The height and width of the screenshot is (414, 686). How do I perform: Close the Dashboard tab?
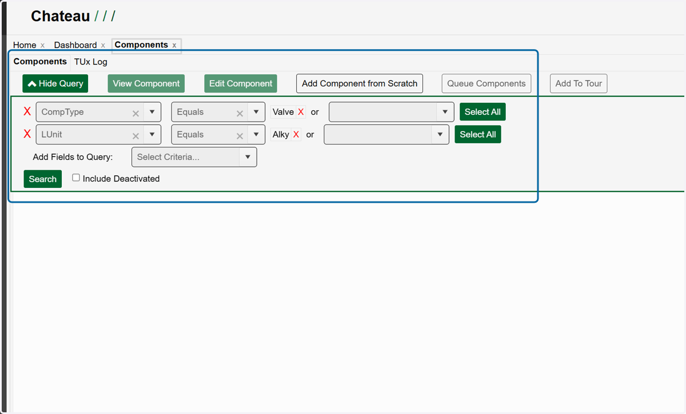coord(103,45)
